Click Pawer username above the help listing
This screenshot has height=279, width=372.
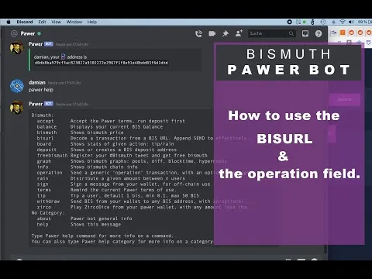[x=36, y=104]
